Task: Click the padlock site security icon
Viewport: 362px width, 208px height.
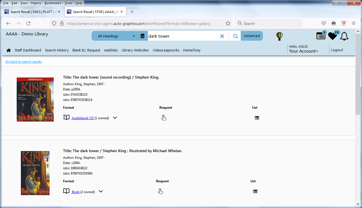Action: (x=62, y=24)
